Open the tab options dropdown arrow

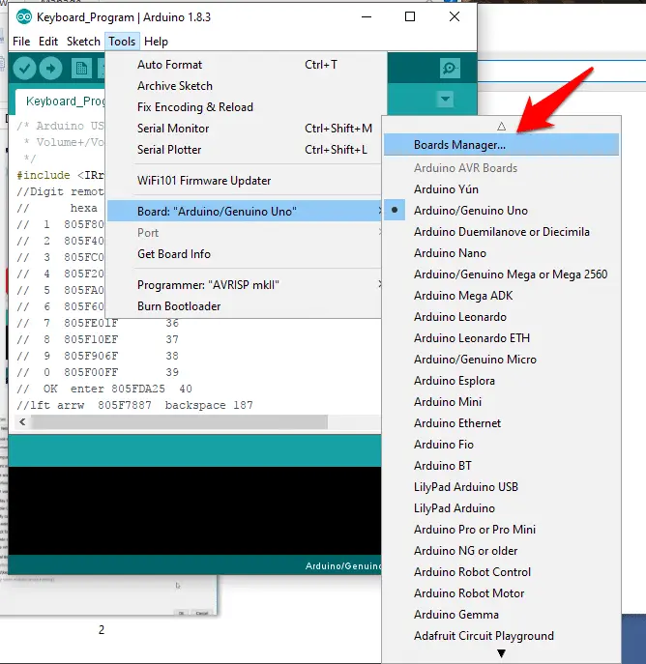pos(445,100)
